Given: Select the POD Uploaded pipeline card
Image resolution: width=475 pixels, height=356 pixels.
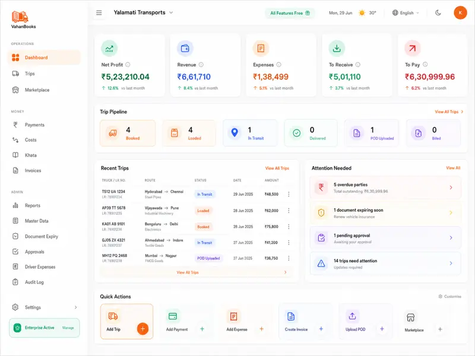Looking at the screenshot, I should 372,133.
